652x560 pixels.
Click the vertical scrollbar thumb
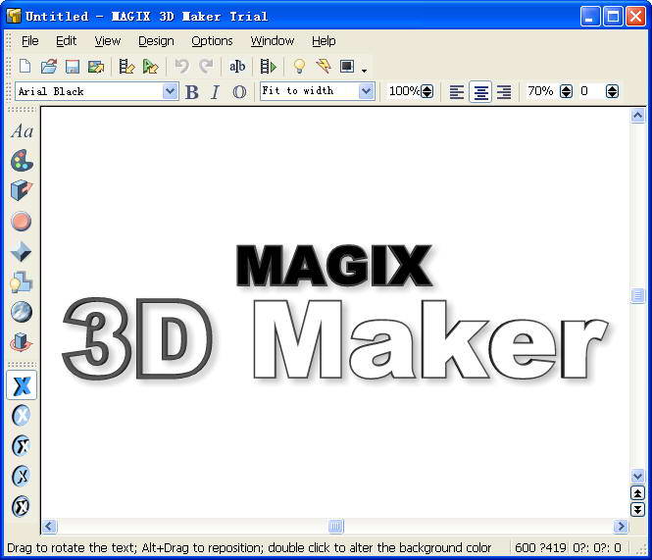(x=637, y=295)
